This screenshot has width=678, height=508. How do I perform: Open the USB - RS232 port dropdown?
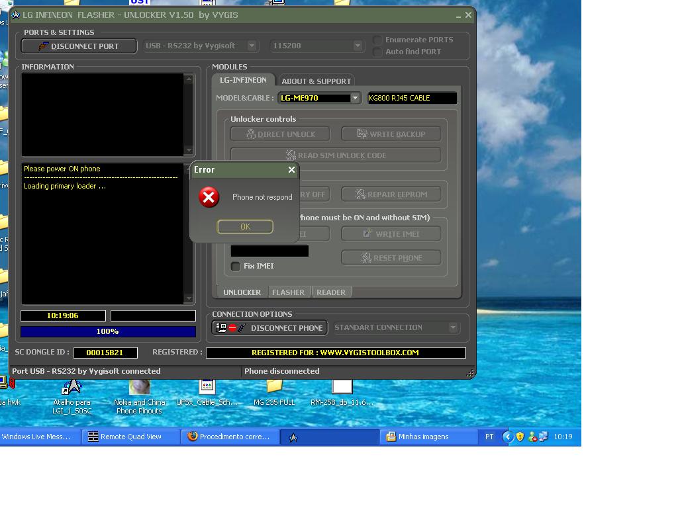252,46
